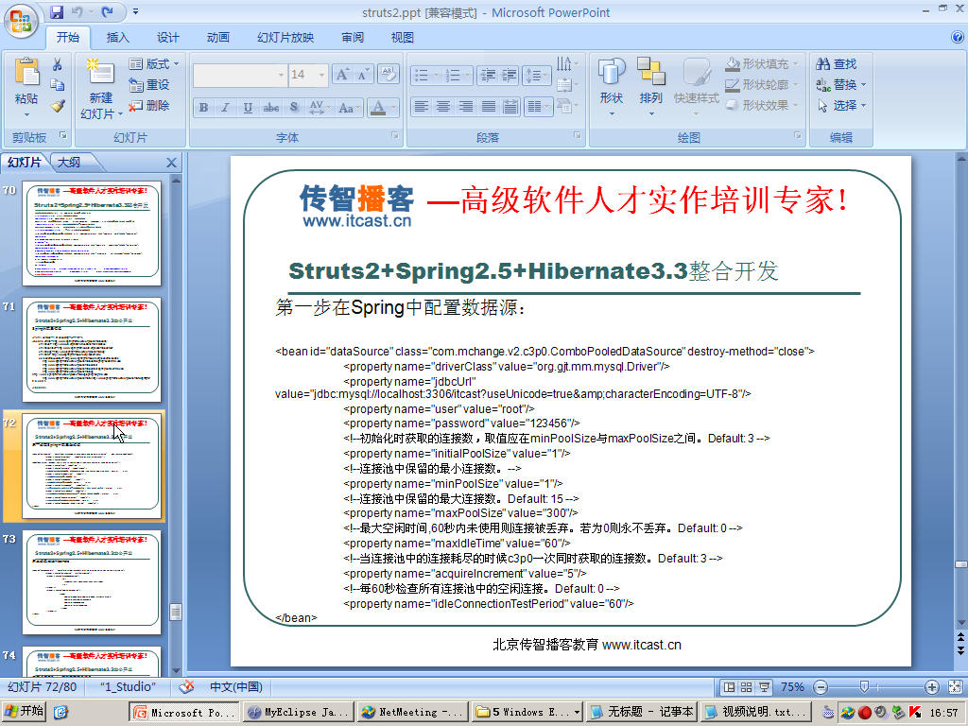Toggle Bold formatting
Image resolution: width=968 pixels, height=726 pixels.
[203, 108]
